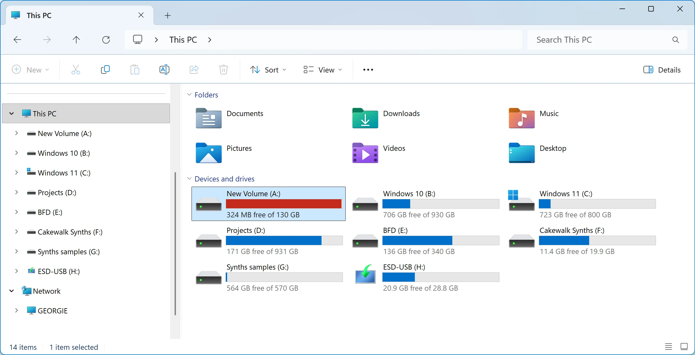The image size is (695, 355).
Task: Click This PC in the address breadcrumb
Action: click(183, 40)
